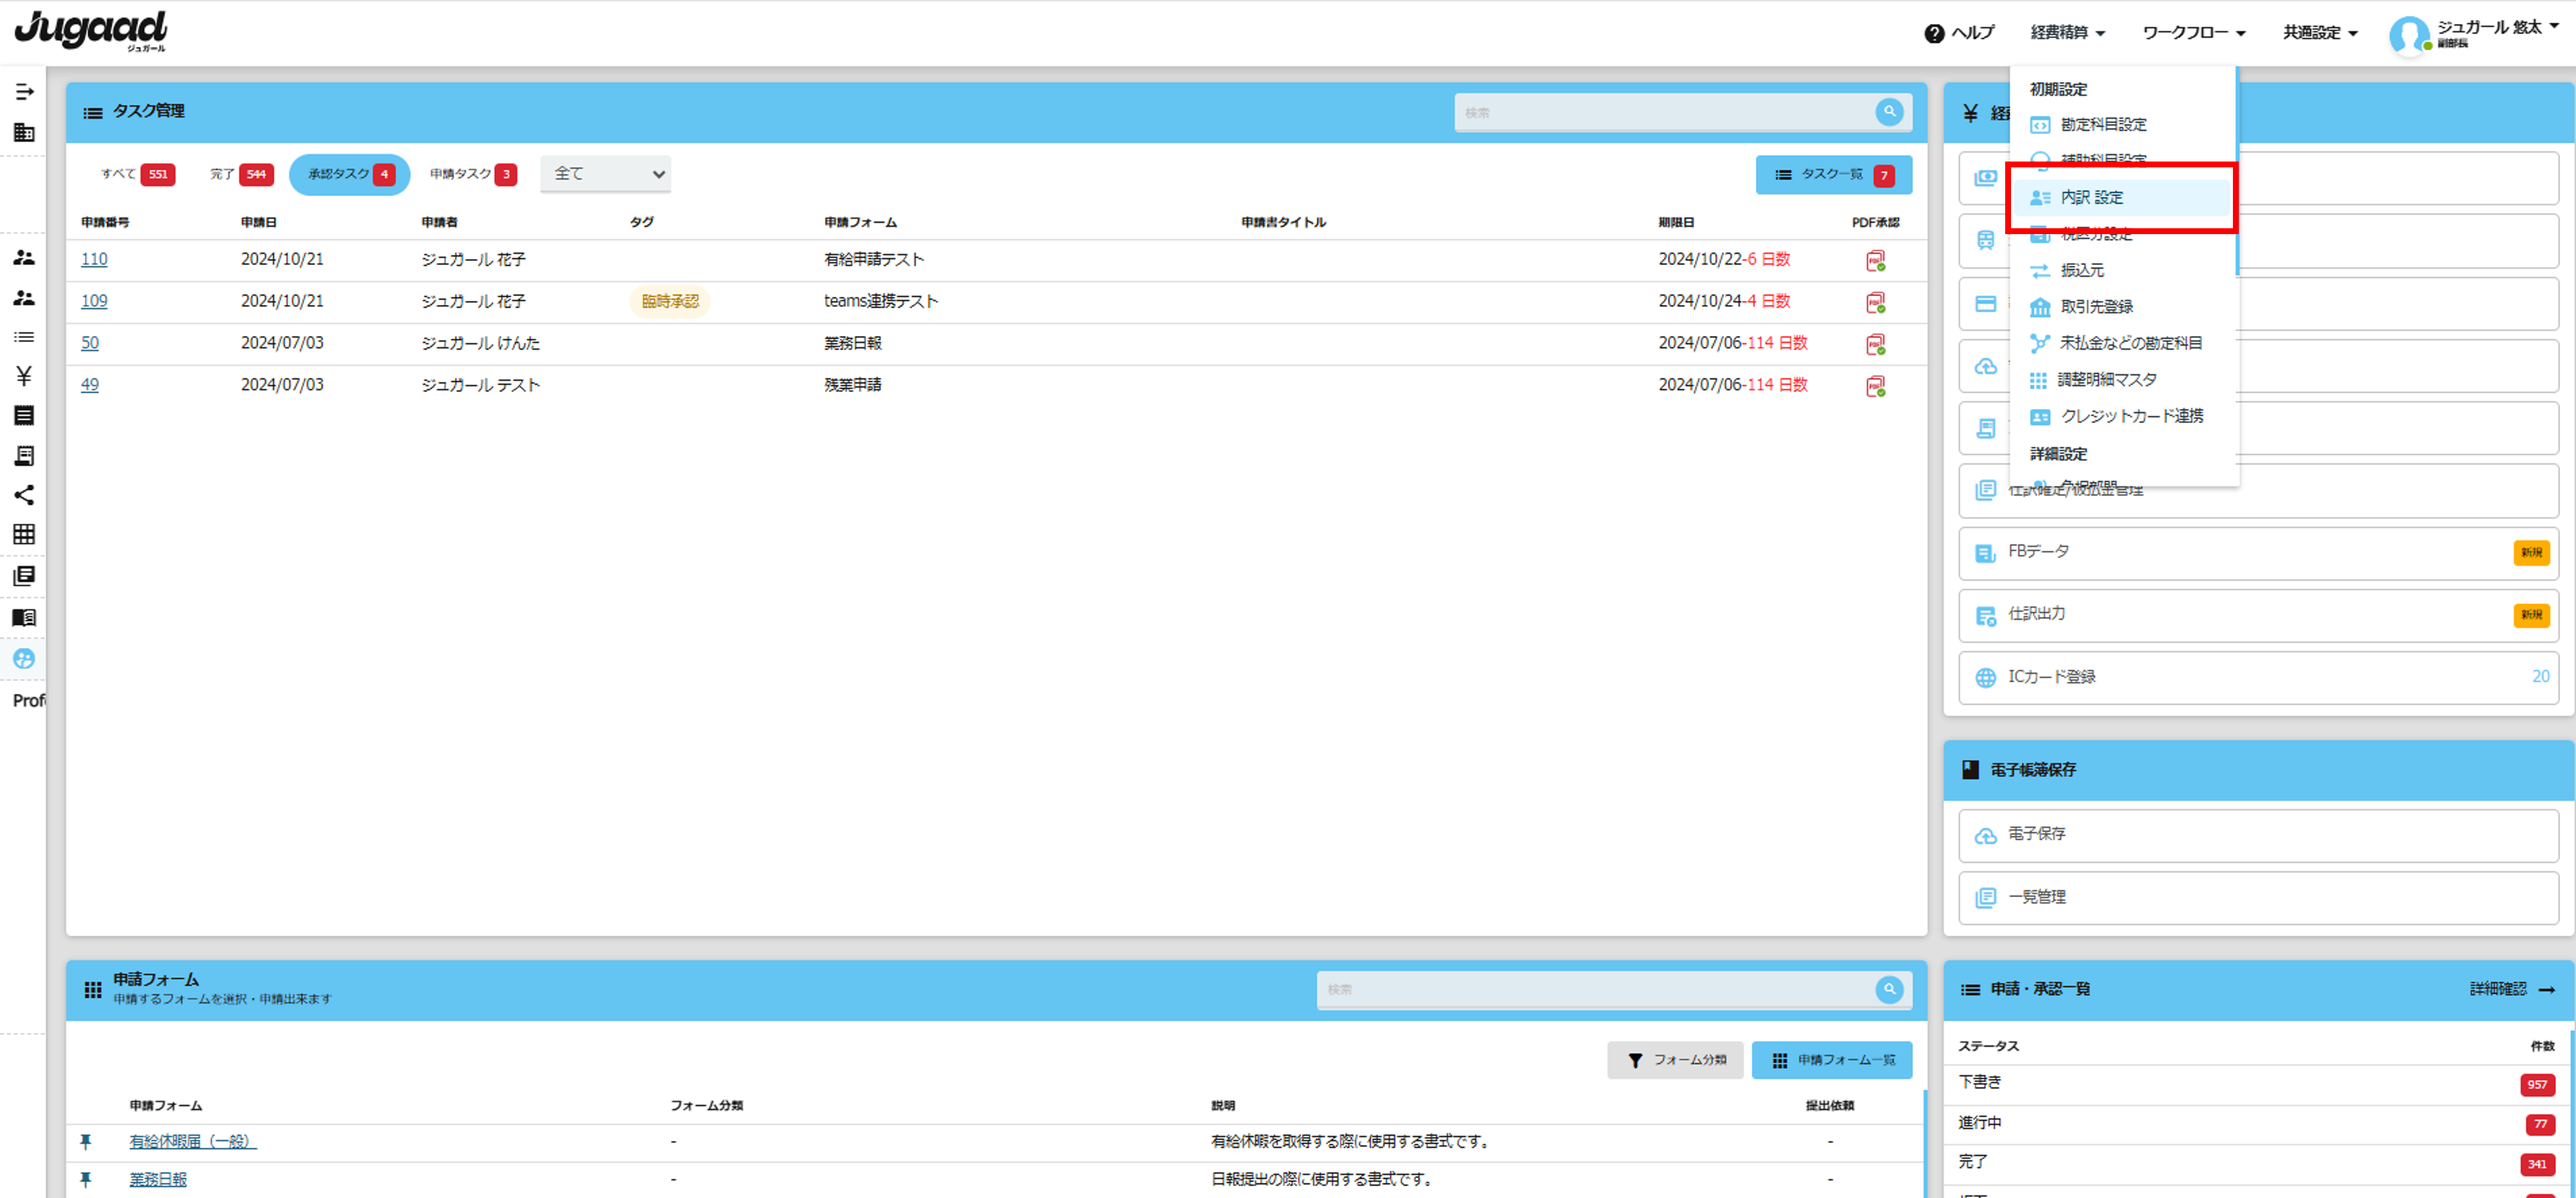Open PDF approval icon for request 110
This screenshot has width=2576, height=1198.
click(1875, 260)
